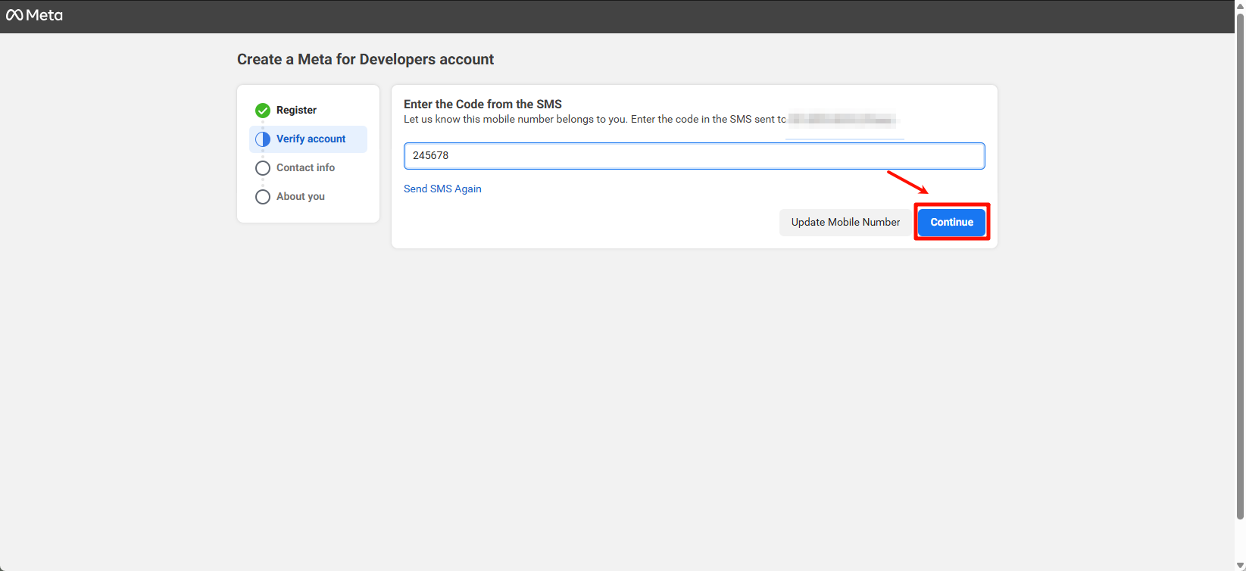Open the About you step label
Screen dimensions: 1246x571
click(301, 197)
